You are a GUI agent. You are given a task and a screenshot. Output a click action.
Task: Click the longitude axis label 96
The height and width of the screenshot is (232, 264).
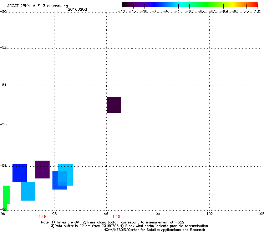click(106, 214)
